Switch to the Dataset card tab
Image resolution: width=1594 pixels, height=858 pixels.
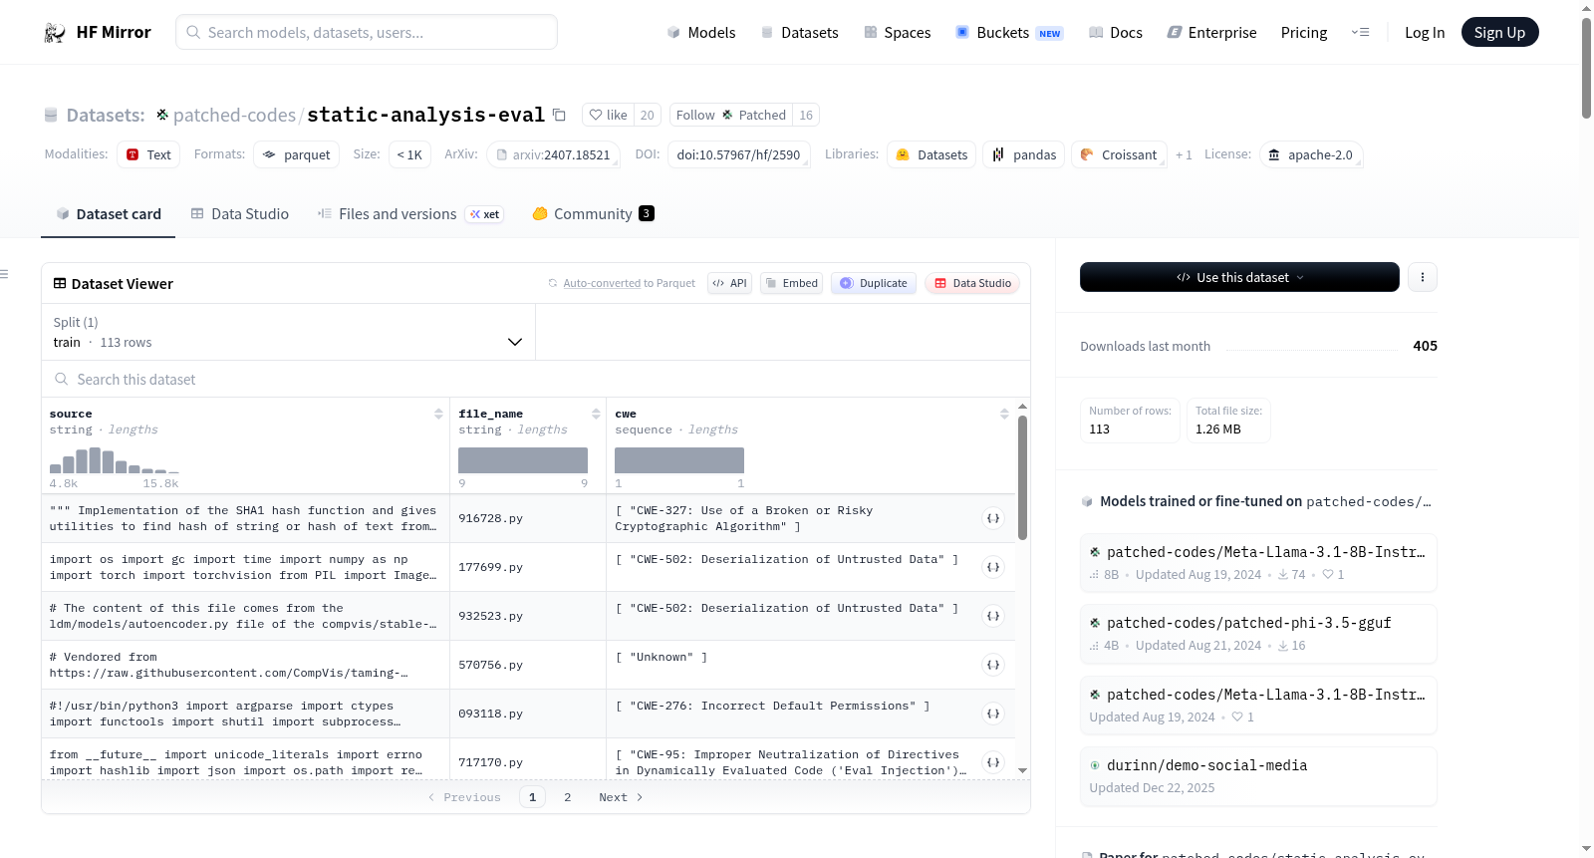click(109, 214)
